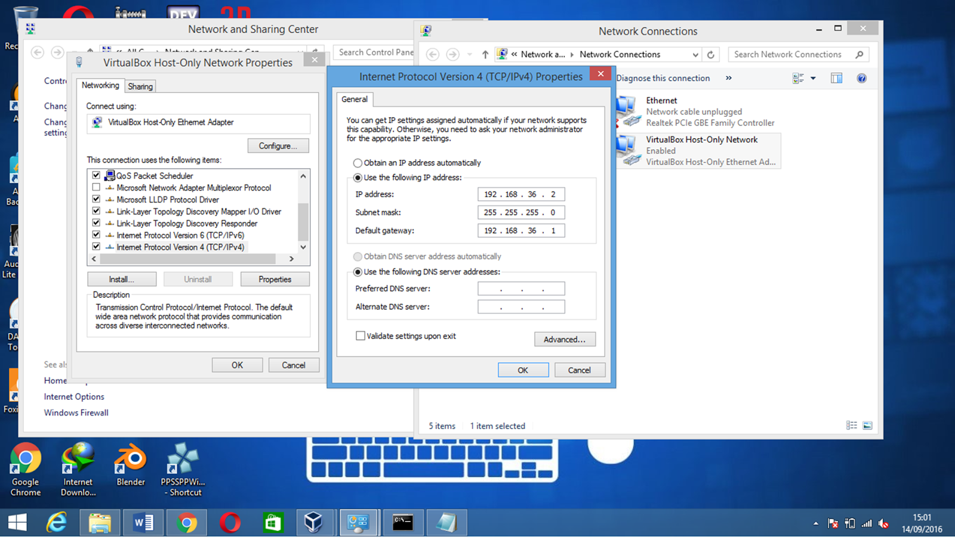The width and height of the screenshot is (955, 537).
Task: Select VirtualBox Host-Only Network adapter icon
Action: [x=627, y=150]
